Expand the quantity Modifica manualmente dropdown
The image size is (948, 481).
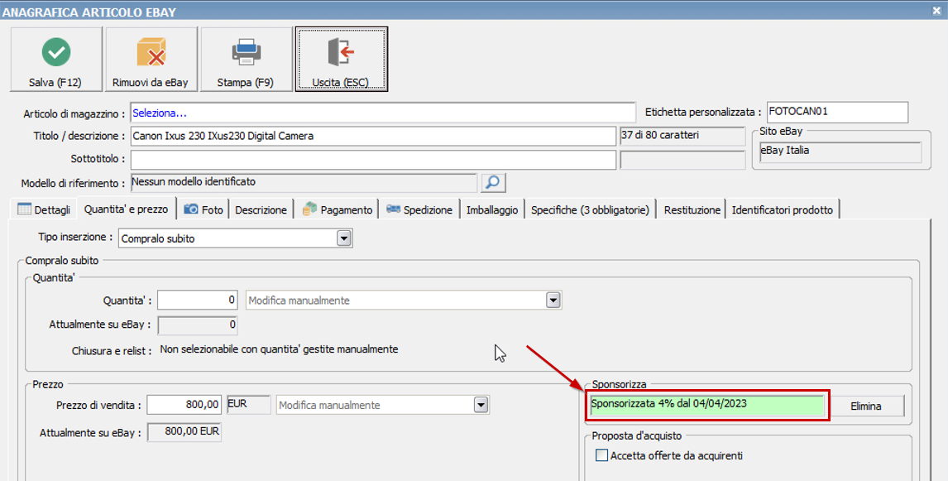tap(553, 300)
